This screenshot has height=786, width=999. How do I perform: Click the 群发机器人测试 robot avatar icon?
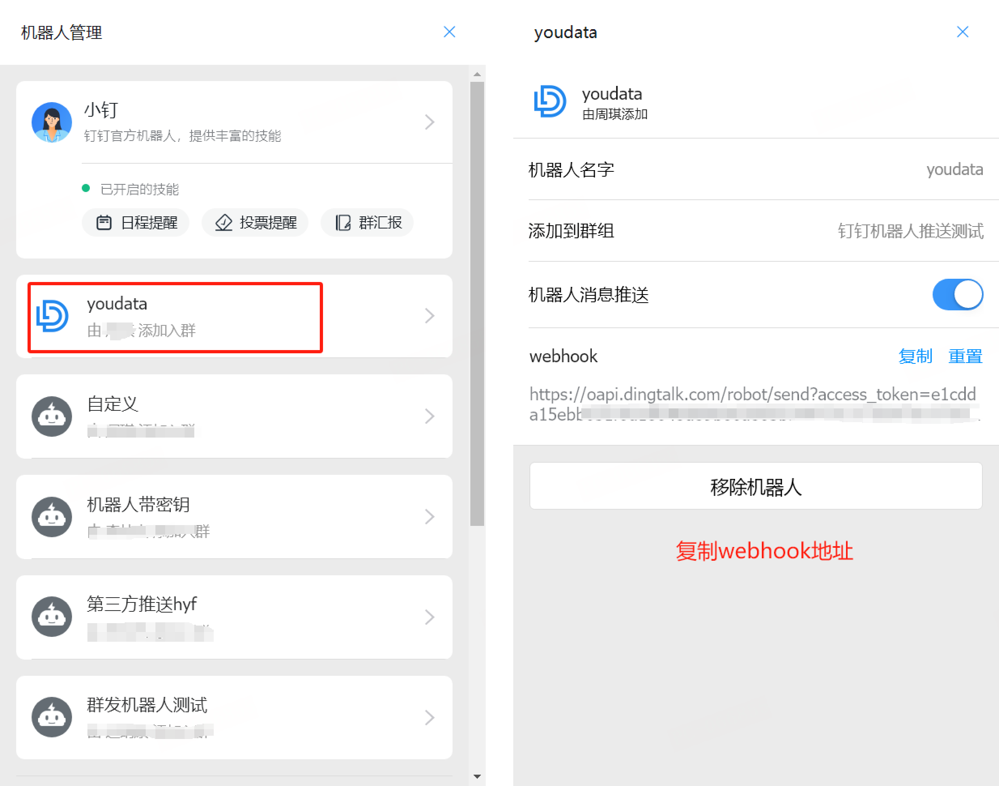tap(51, 717)
